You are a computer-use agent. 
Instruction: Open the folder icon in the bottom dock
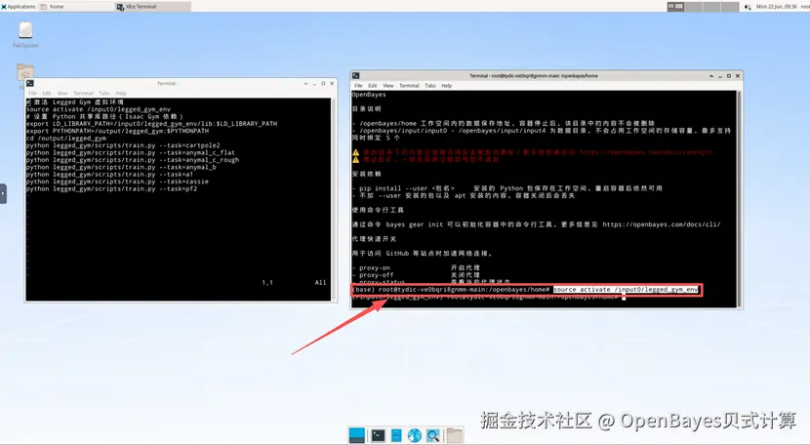(455, 435)
